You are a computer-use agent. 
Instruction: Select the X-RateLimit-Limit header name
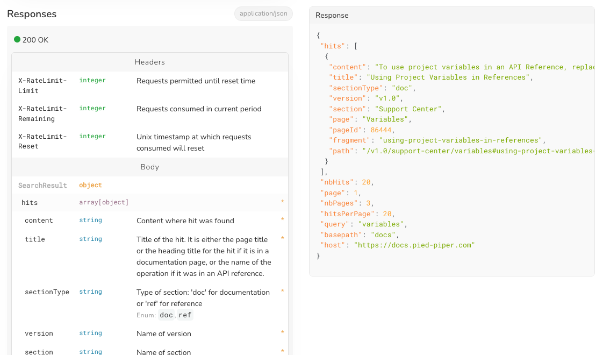click(42, 86)
